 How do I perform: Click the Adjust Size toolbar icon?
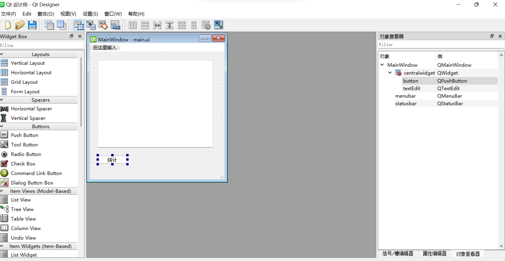coord(218,25)
